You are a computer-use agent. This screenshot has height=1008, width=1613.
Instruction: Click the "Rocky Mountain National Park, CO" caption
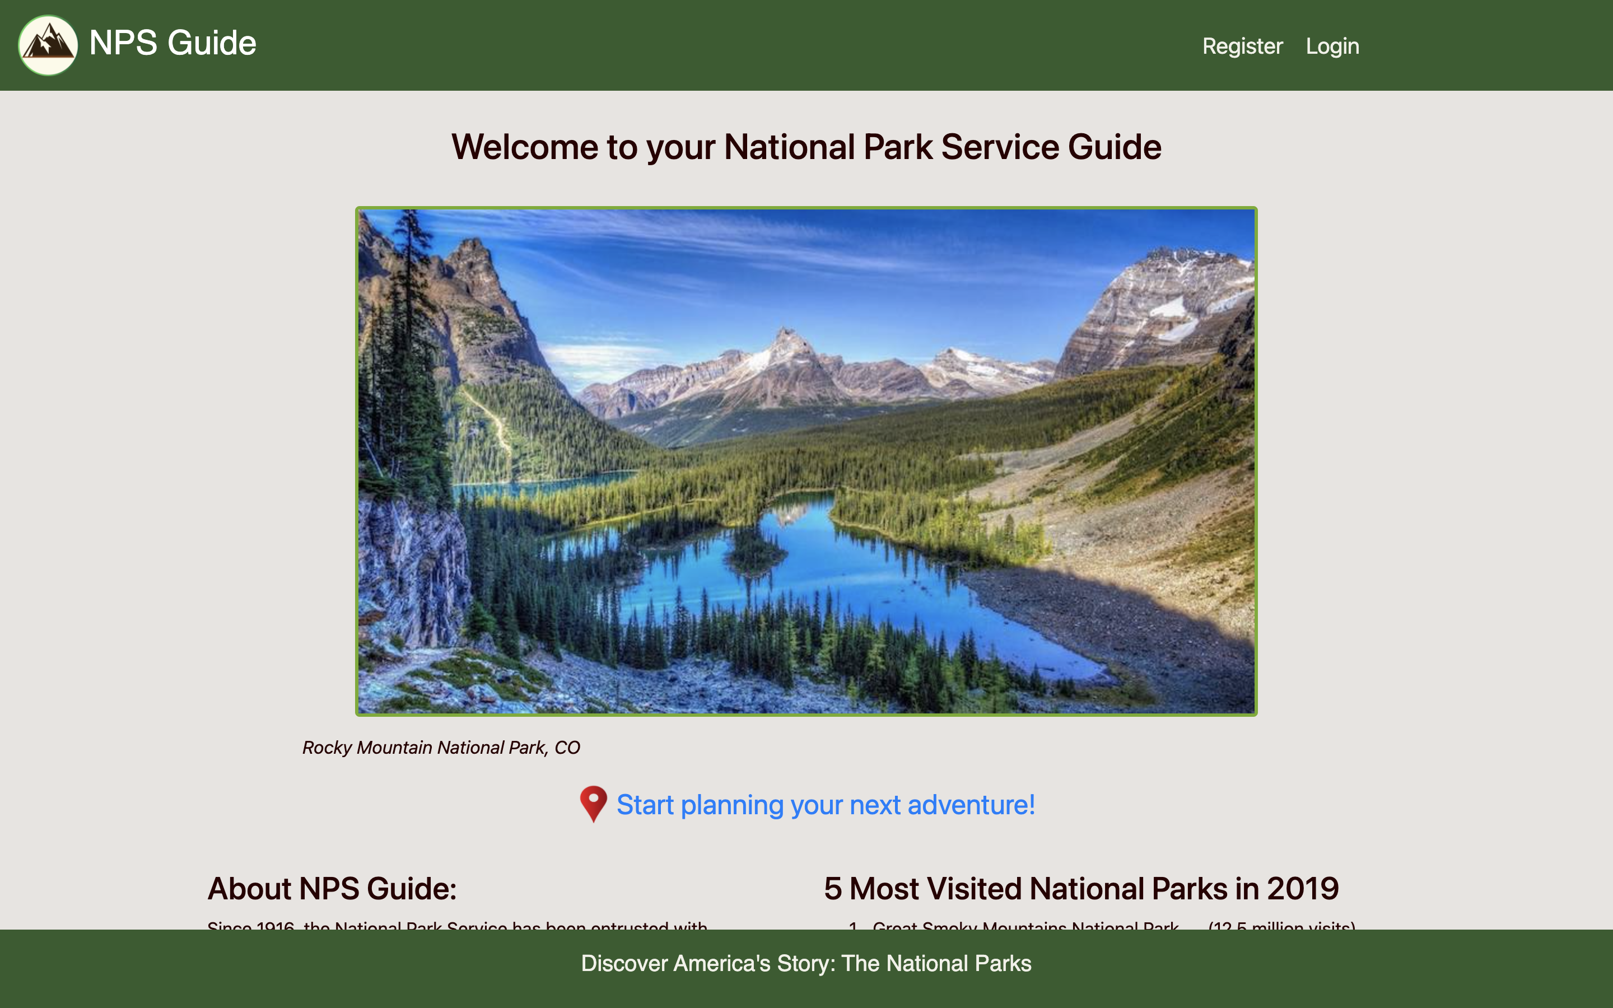click(x=441, y=748)
